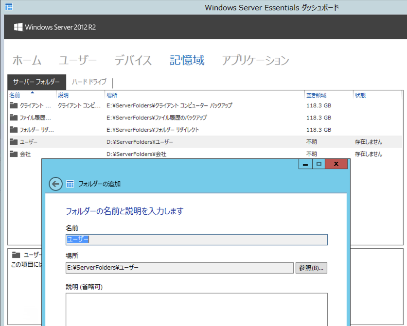This screenshot has height=326, width=407.
Task: Click the 名前 input field in dialog
Action: 196,240
